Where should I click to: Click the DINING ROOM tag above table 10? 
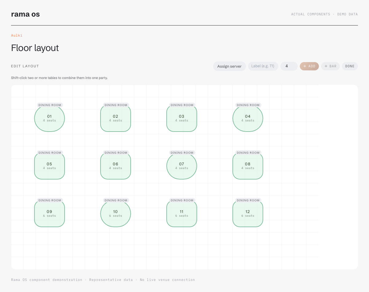pos(116,200)
